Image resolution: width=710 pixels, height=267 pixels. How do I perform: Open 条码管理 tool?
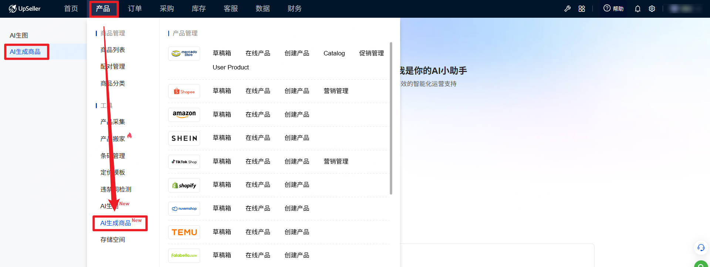[x=113, y=156]
